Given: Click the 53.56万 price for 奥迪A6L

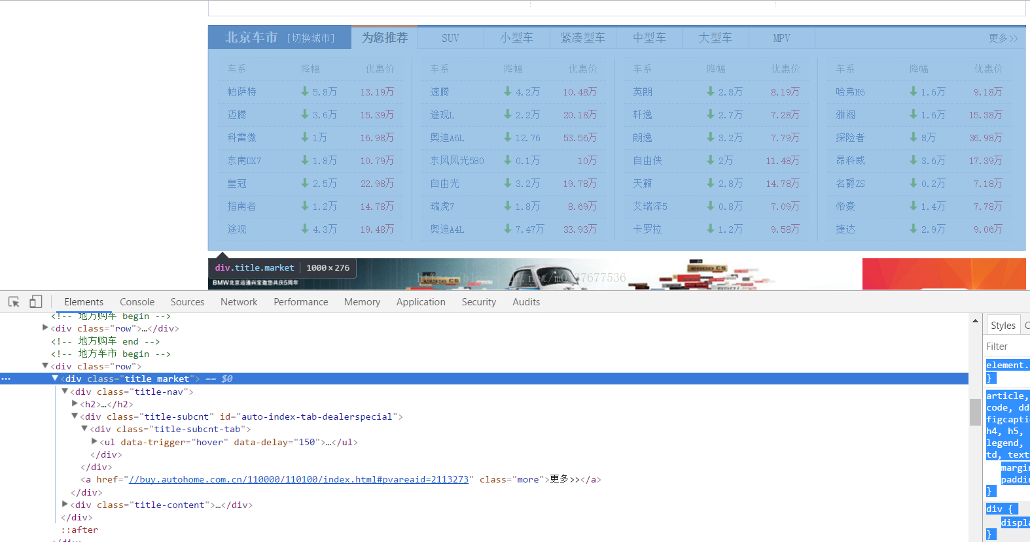Looking at the screenshot, I should 580,137.
